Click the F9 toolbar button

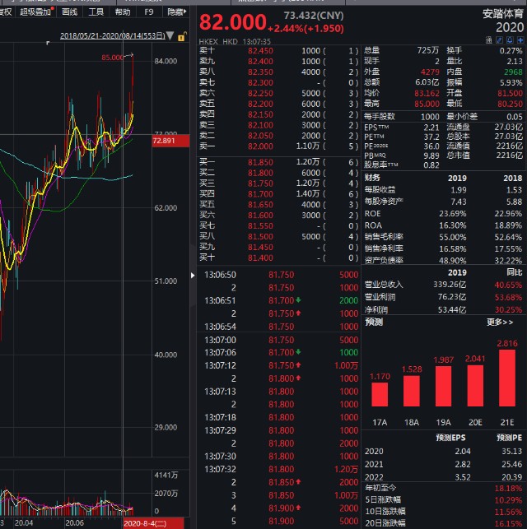click(x=149, y=12)
